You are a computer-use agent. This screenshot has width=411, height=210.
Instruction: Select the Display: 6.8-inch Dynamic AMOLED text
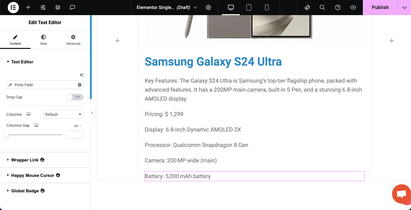pyautogui.click(x=193, y=130)
